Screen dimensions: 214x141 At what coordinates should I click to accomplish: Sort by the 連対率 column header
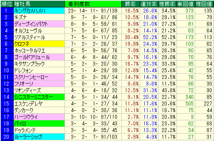click(x=149, y=4)
